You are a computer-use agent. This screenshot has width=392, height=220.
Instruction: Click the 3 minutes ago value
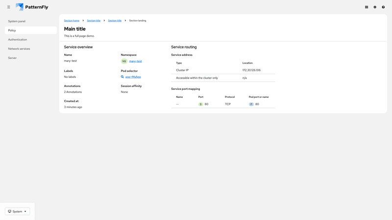pos(73,107)
